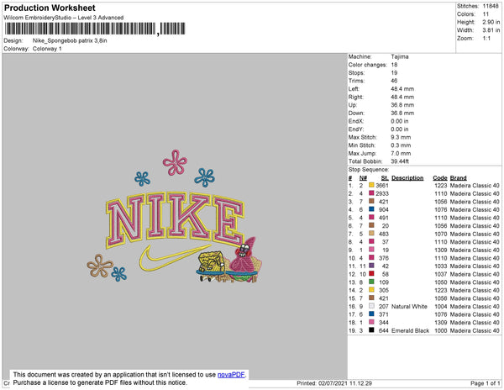The width and height of the screenshot is (504, 390).
Task: Click the pink flower at the top of the design
Action: click(175, 163)
